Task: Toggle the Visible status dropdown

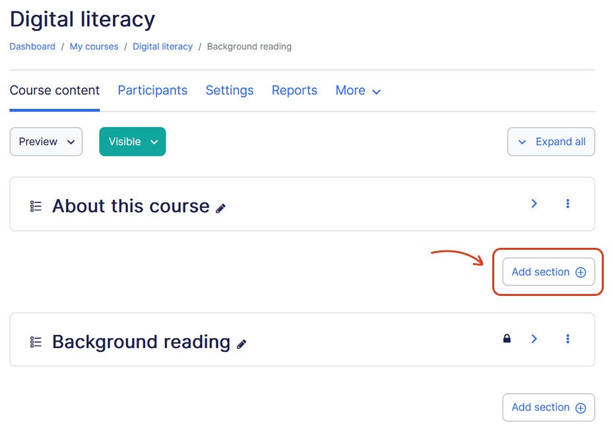Action: 132,141
